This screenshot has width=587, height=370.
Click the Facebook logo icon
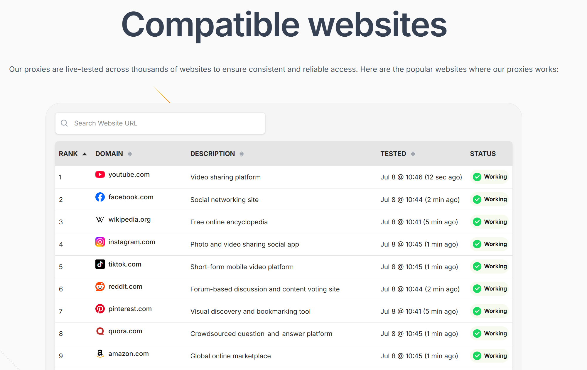(100, 197)
